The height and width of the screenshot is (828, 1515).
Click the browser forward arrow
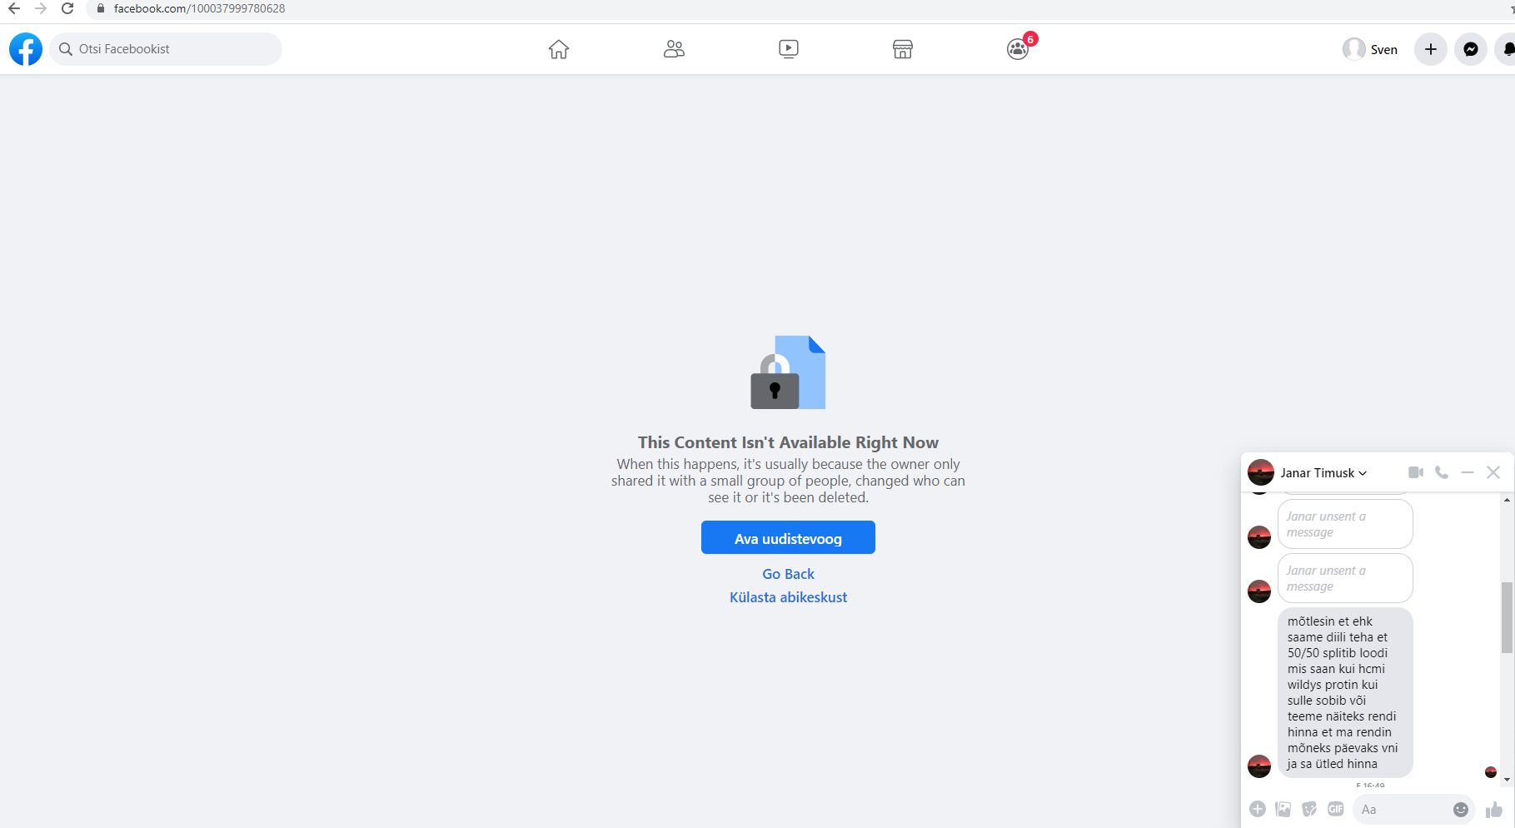pyautogui.click(x=41, y=8)
